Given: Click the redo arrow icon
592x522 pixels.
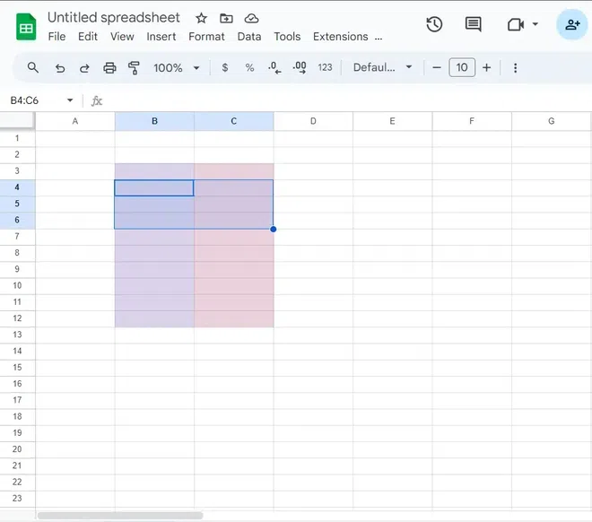Looking at the screenshot, I should 84,68.
